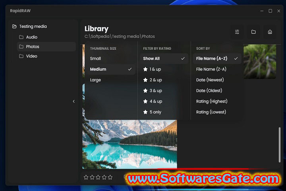The image size is (286, 191).
Task: Click the Library path C:\Softpedia\Testing media\Photos
Action: 120,36
